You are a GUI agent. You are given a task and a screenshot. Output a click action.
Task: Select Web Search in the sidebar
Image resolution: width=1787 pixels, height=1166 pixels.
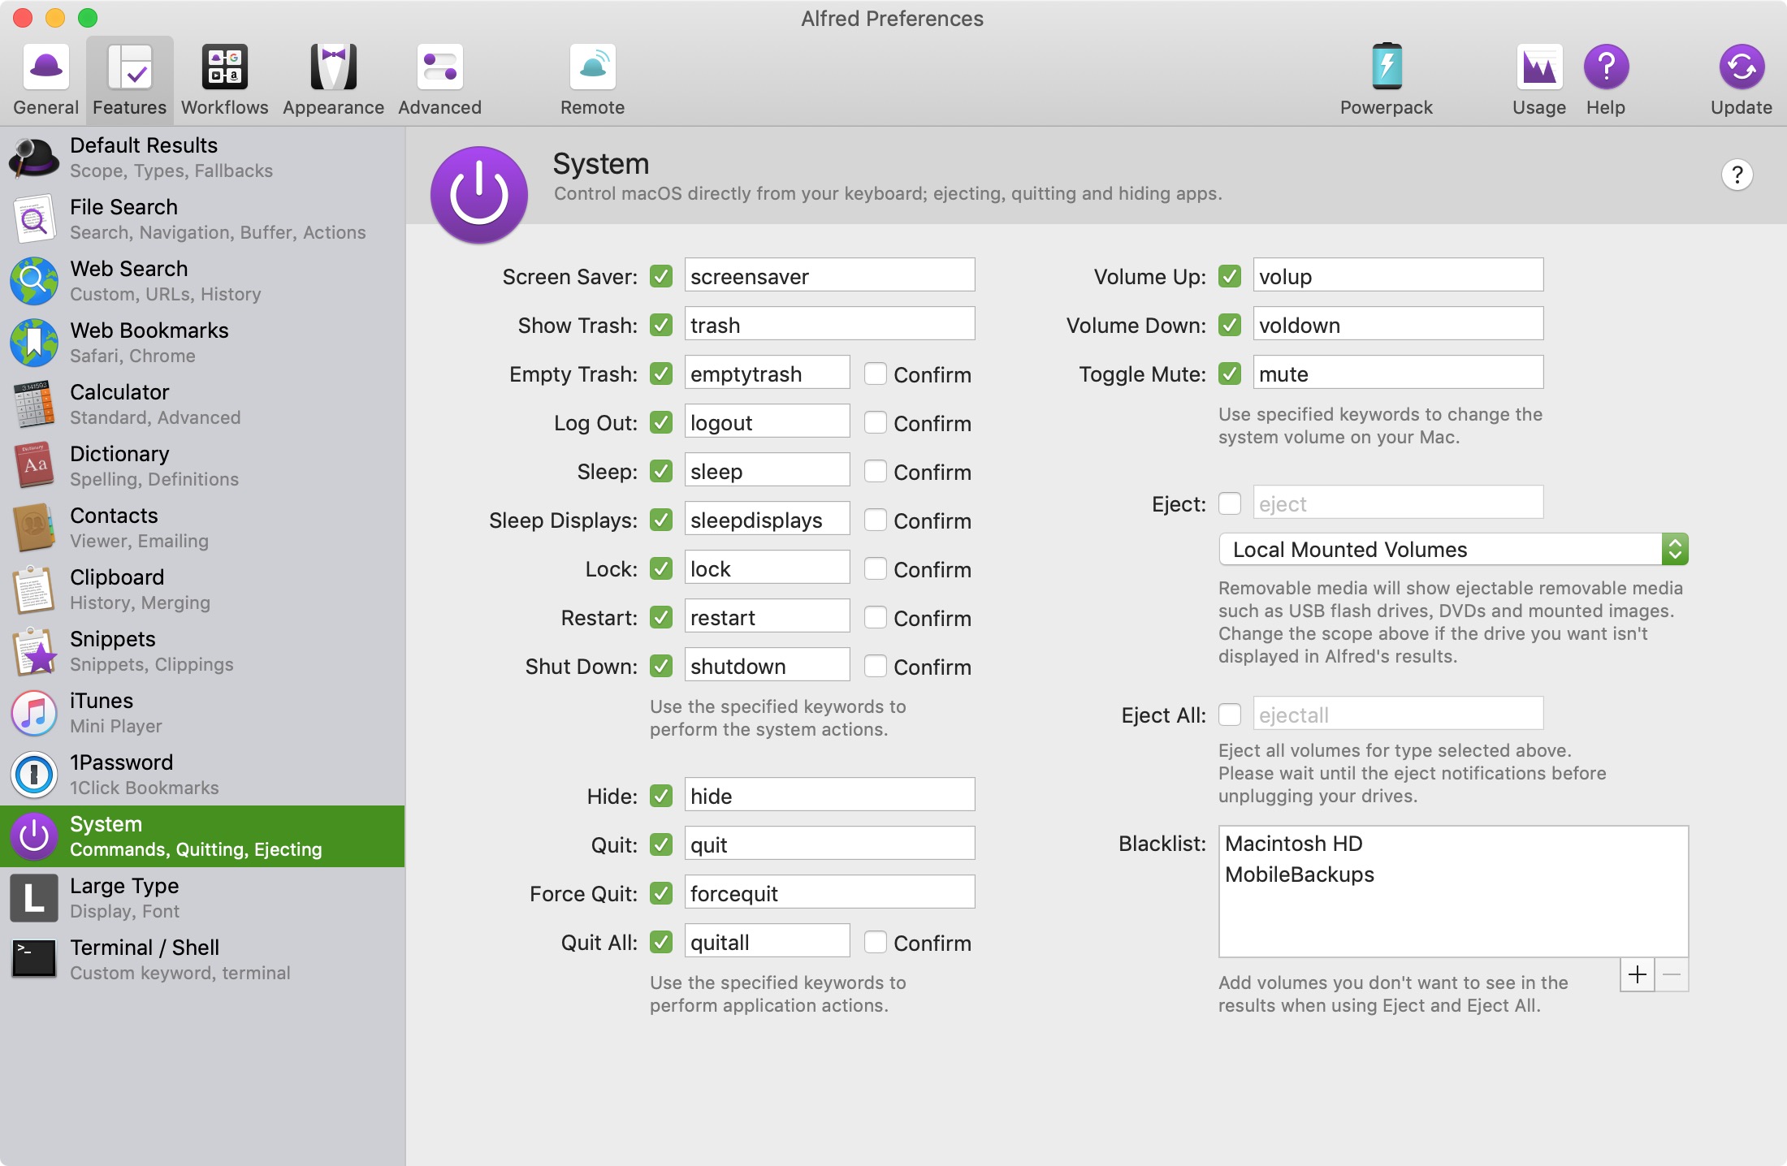[x=202, y=281]
